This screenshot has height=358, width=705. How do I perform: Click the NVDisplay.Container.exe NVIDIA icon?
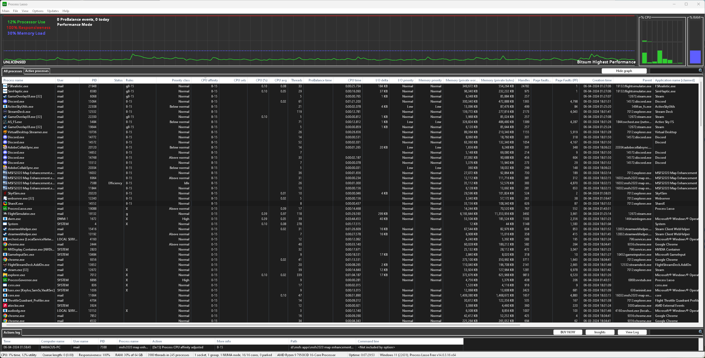(5, 249)
